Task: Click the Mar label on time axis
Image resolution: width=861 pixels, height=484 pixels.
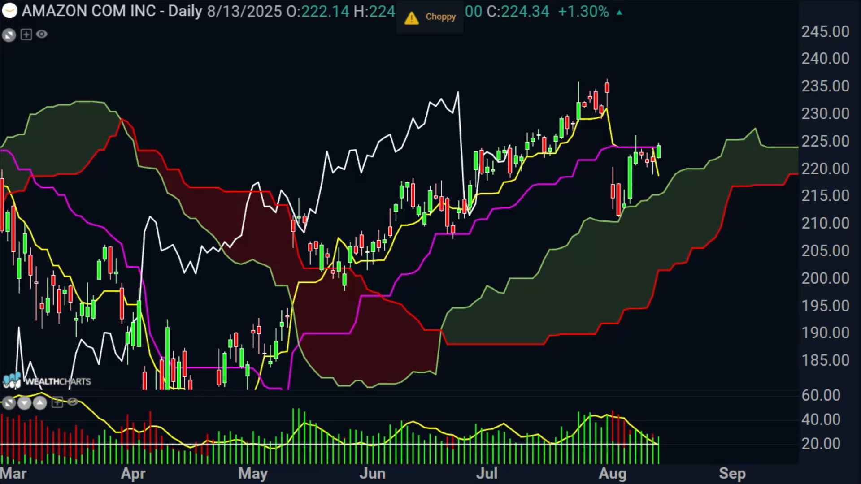Action: [13, 473]
